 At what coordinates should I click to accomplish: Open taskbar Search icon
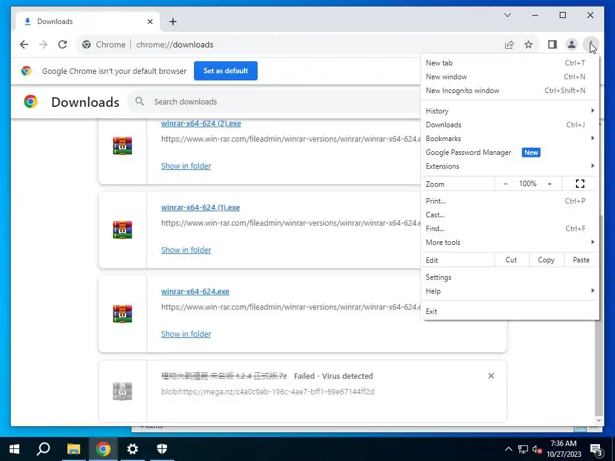[43, 449]
